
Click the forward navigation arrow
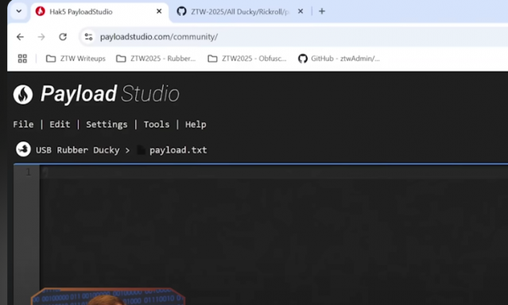tap(41, 37)
